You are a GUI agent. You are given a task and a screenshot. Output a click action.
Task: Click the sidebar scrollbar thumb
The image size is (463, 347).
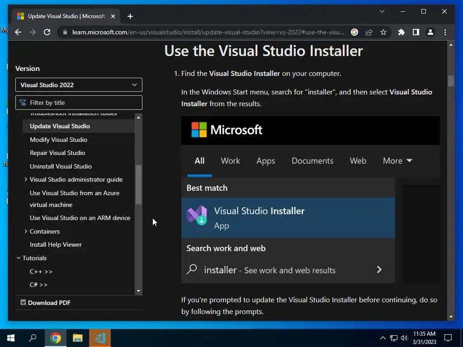[x=138, y=184]
